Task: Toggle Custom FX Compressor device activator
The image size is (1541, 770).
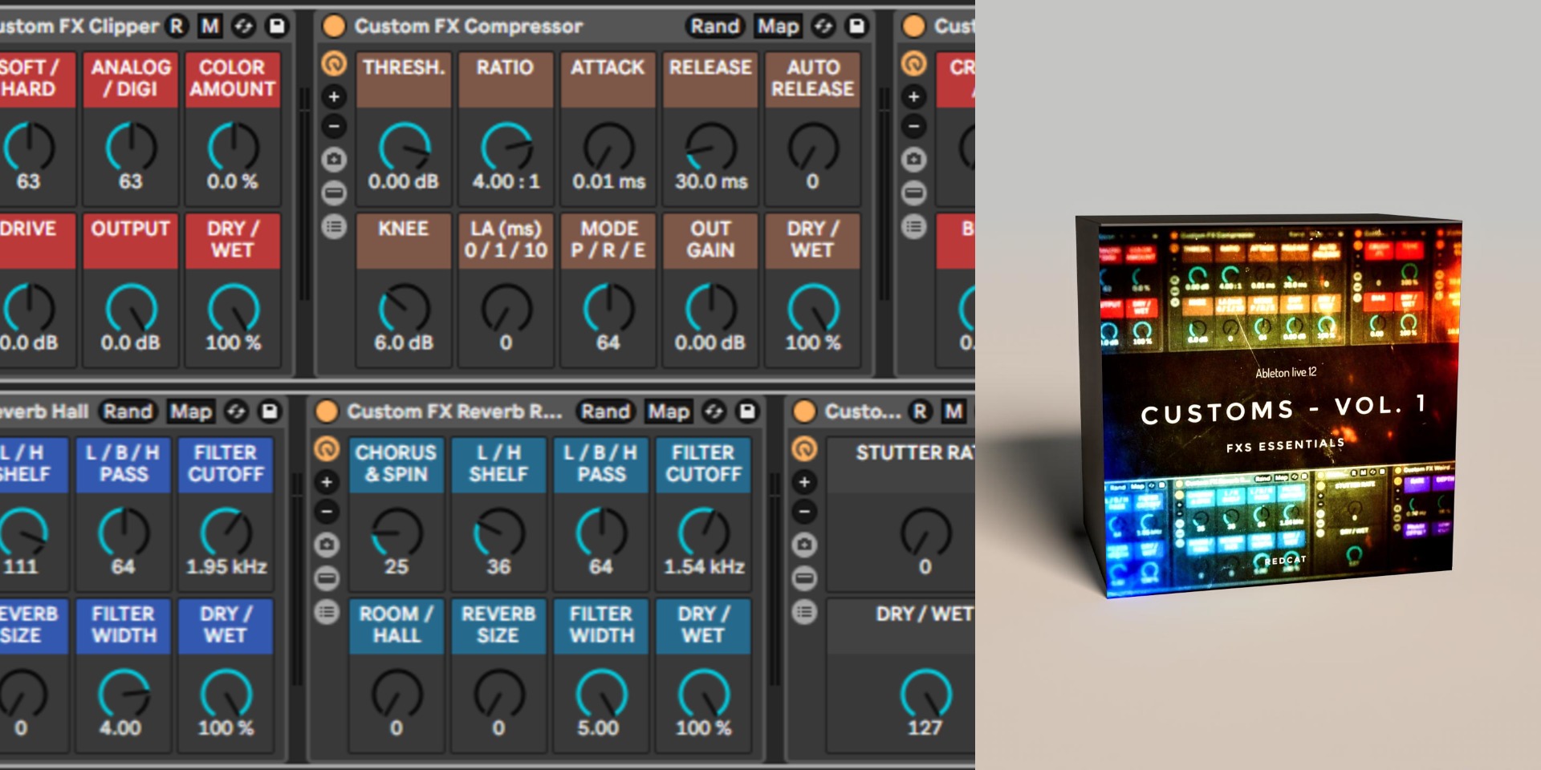Action: tap(334, 26)
